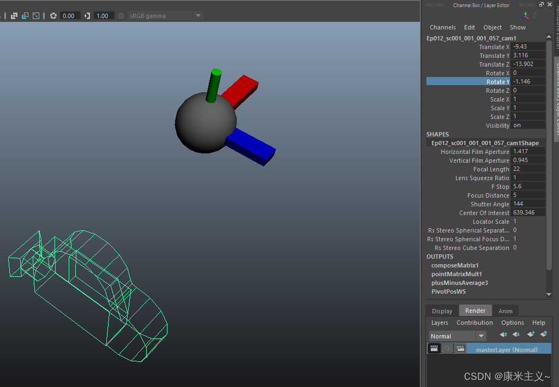
Task: Click the Translate Z value field
Action: pos(527,64)
